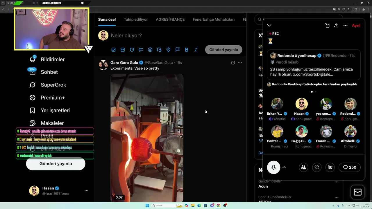
Task: Click the Grok icon on Gara Gara Gula post
Action: pyautogui.click(x=233, y=62)
